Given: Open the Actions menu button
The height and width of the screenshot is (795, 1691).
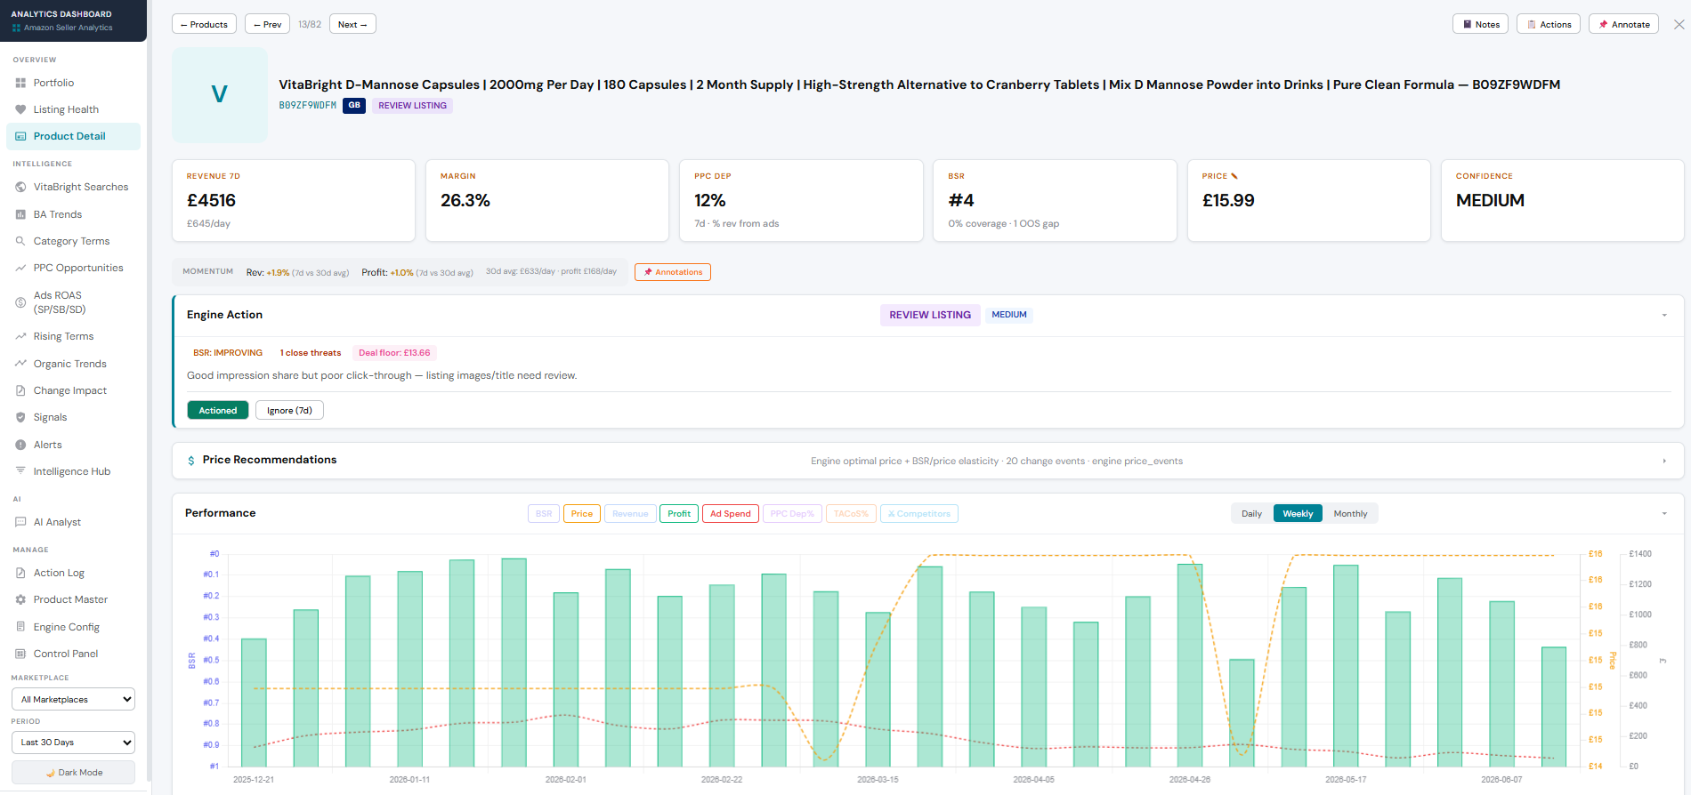Looking at the screenshot, I should tap(1549, 24).
